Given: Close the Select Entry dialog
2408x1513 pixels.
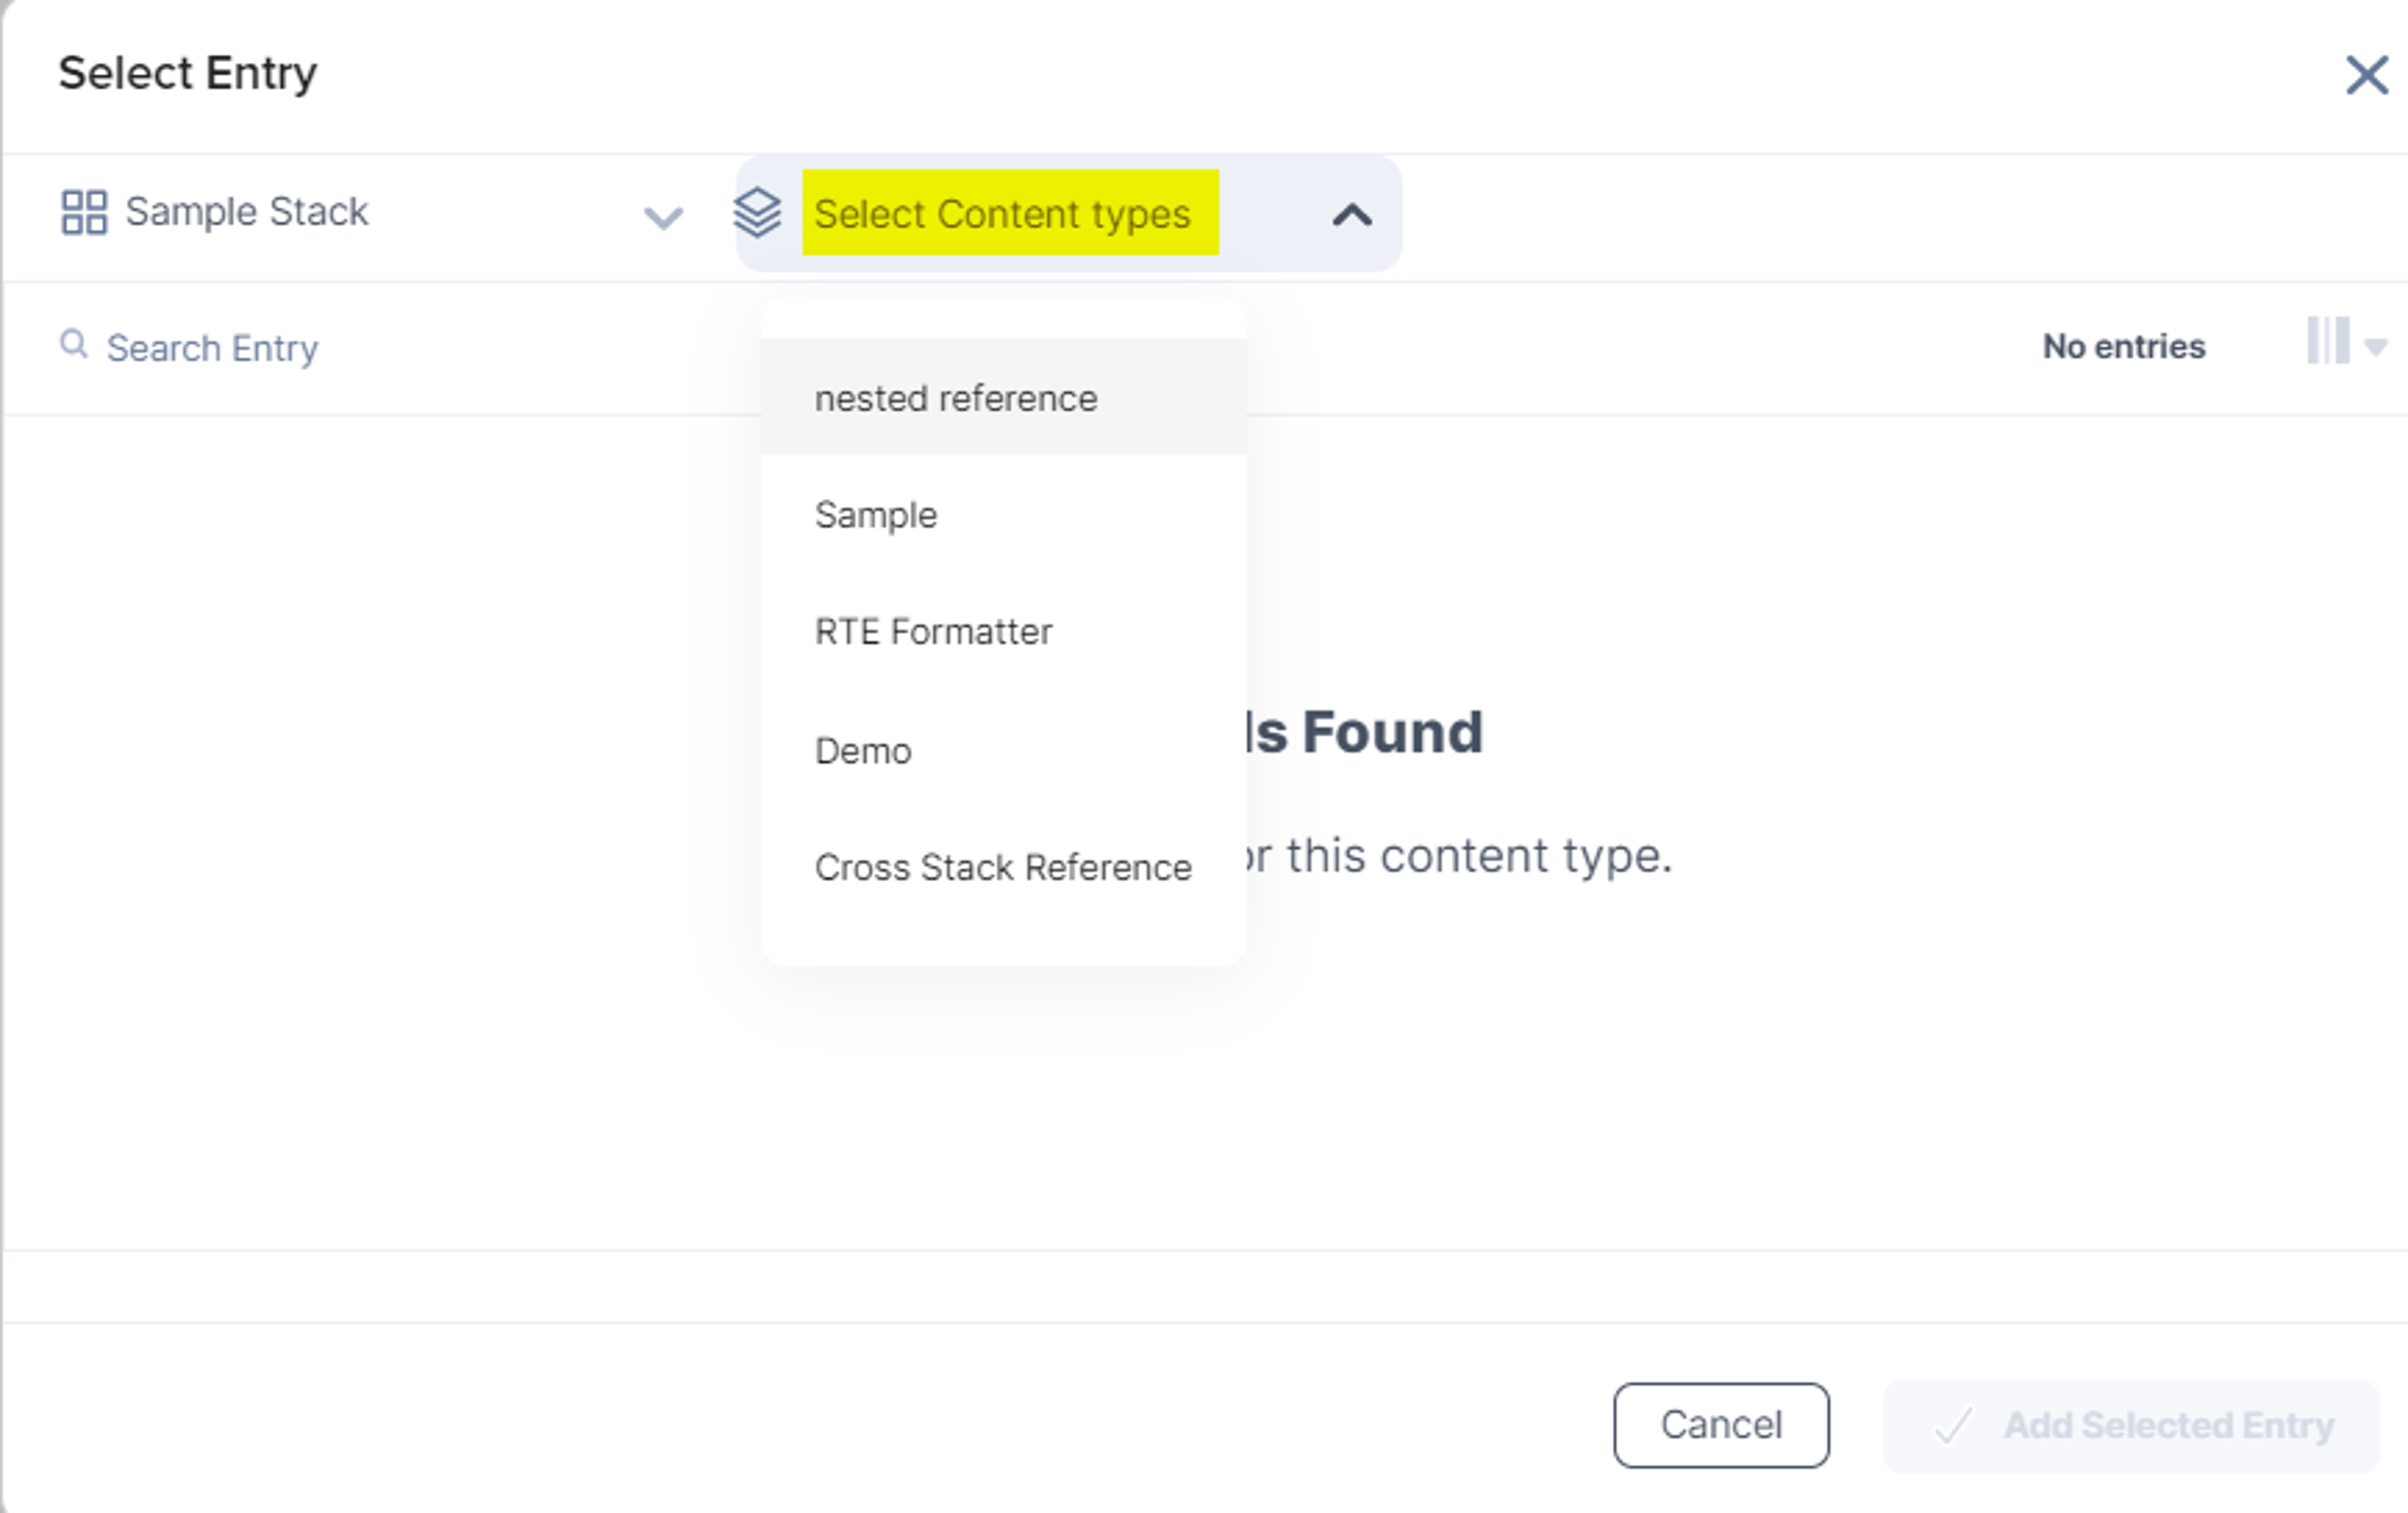Looking at the screenshot, I should point(2366,75).
